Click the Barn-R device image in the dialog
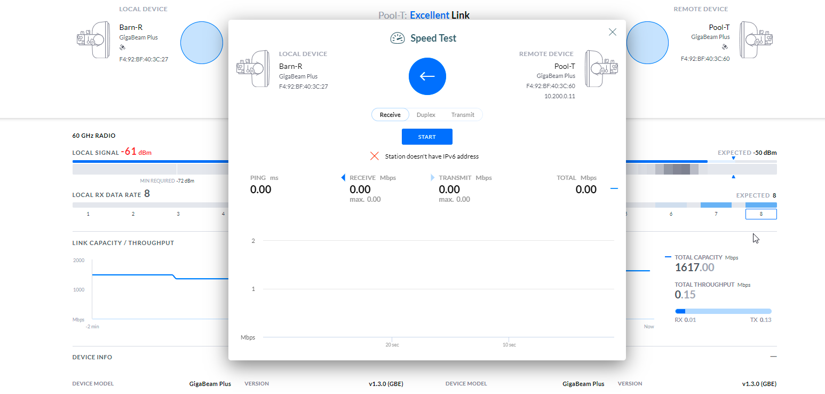This screenshot has height=394, width=825. 253,69
